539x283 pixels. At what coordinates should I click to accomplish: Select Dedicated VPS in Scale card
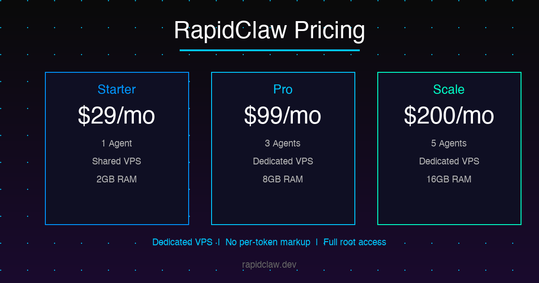449,161
